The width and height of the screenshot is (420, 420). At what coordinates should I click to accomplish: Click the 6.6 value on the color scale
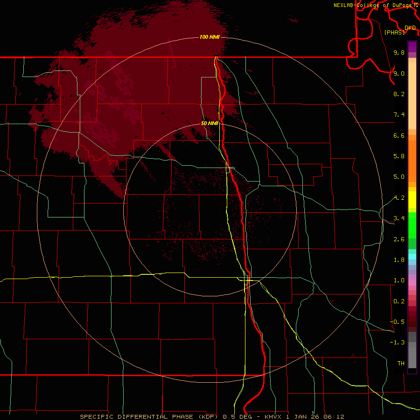399,136
